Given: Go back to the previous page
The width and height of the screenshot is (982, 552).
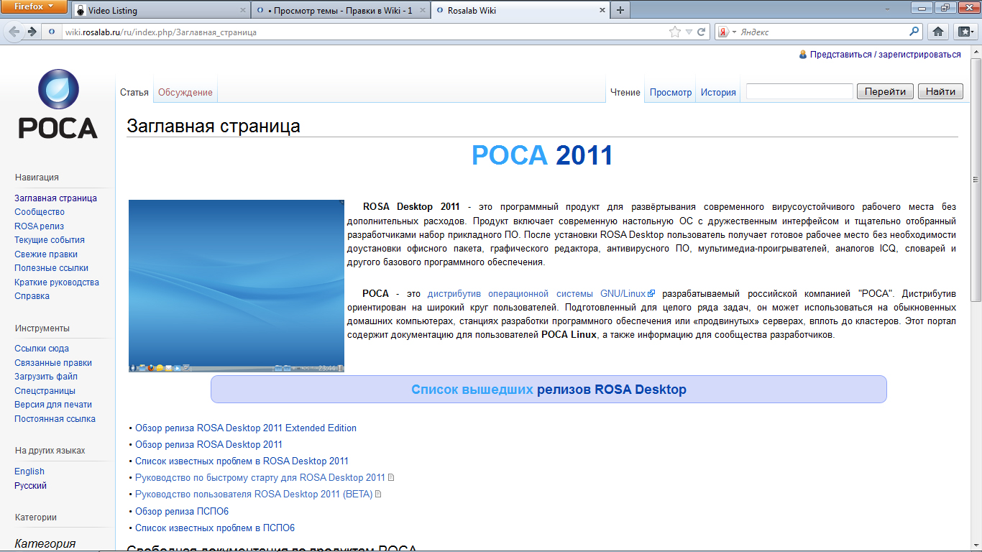Looking at the screenshot, I should [14, 32].
